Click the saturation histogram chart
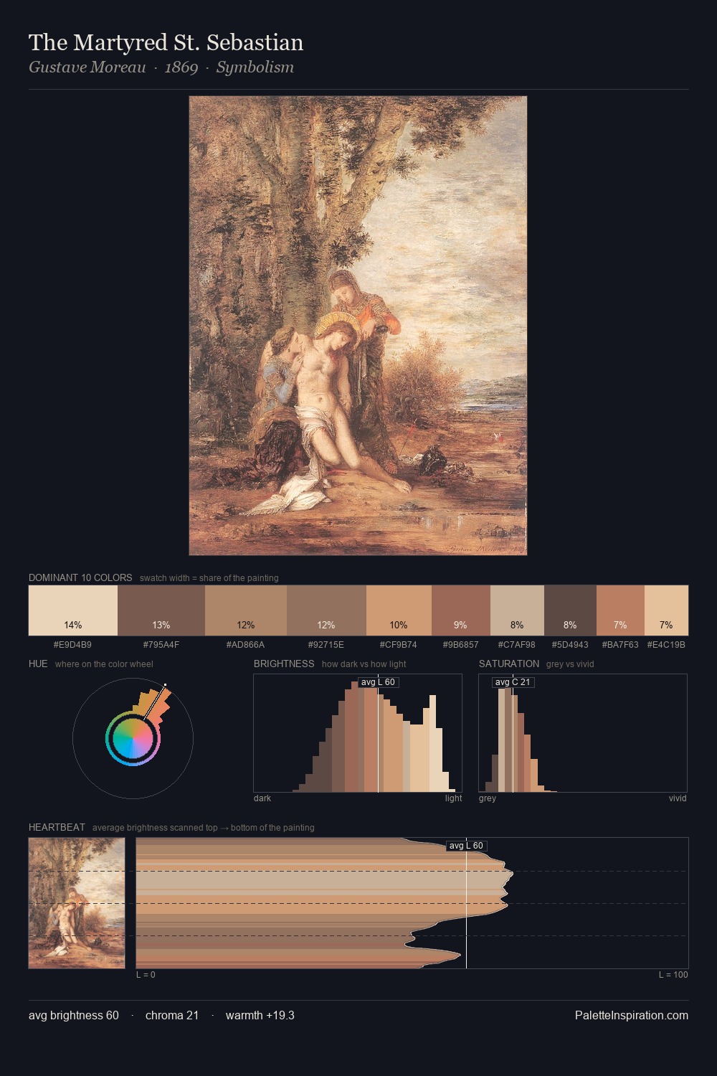717x1076 pixels. coord(583,733)
